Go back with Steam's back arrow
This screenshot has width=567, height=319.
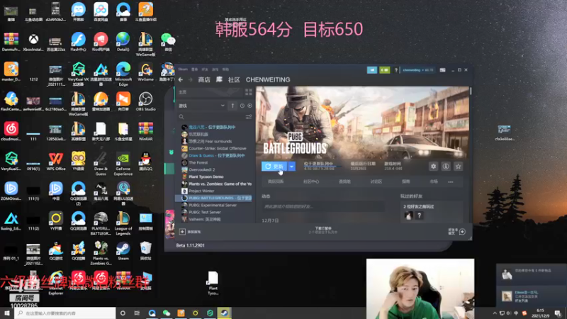181,79
